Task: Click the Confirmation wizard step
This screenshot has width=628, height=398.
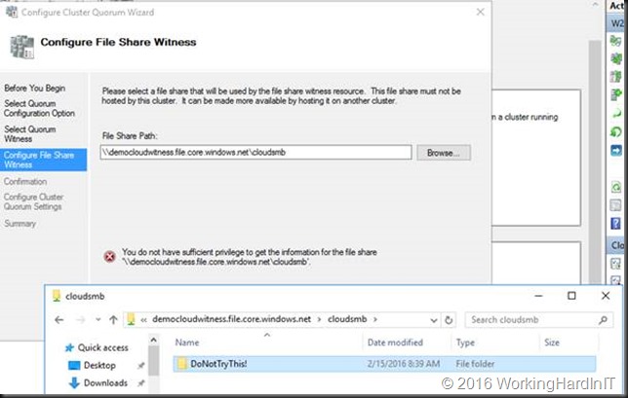Action: 25,181
